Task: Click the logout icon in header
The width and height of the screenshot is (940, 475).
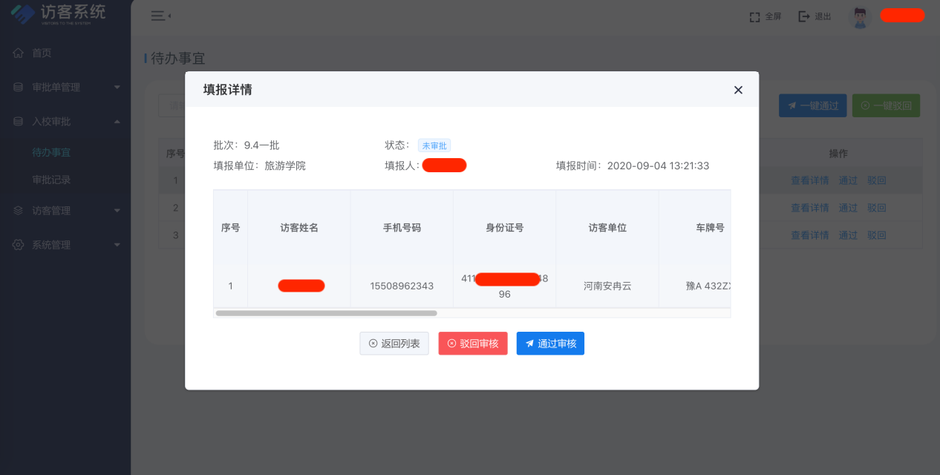Action: 804,16
